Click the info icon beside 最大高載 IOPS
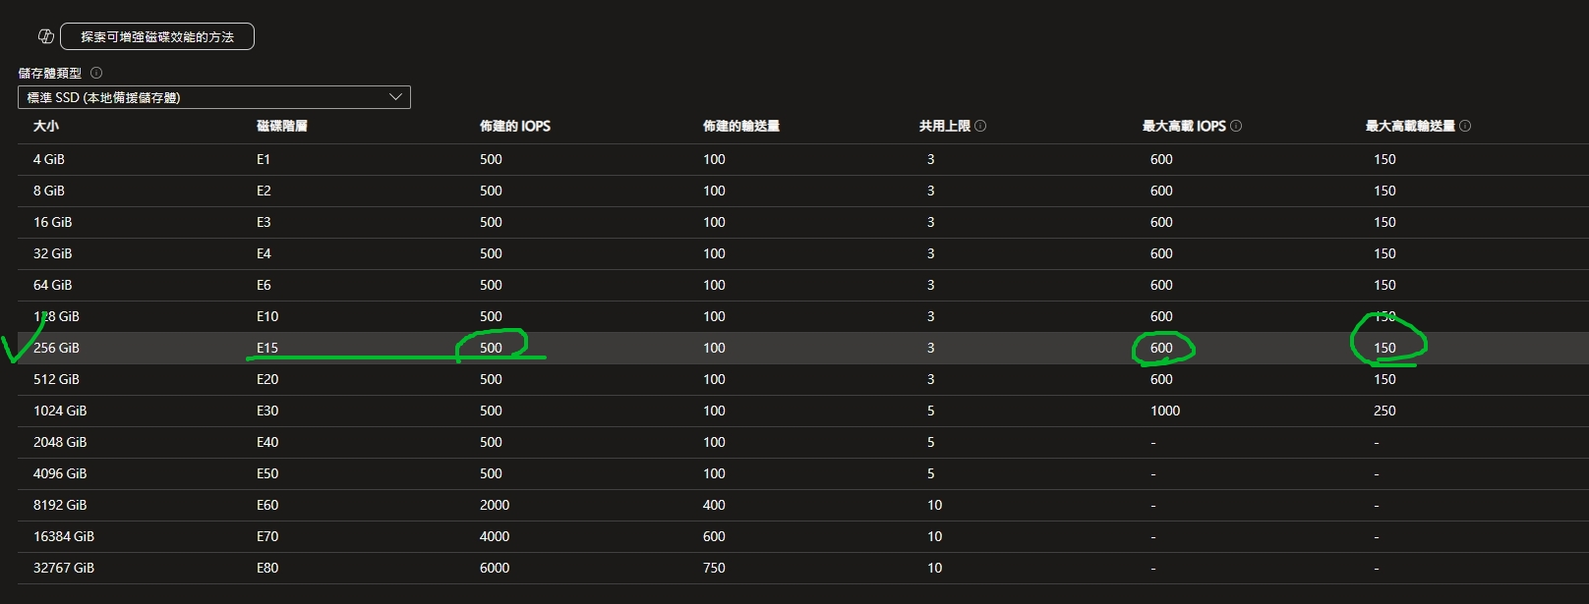This screenshot has height=604, width=1589. click(x=1236, y=126)
